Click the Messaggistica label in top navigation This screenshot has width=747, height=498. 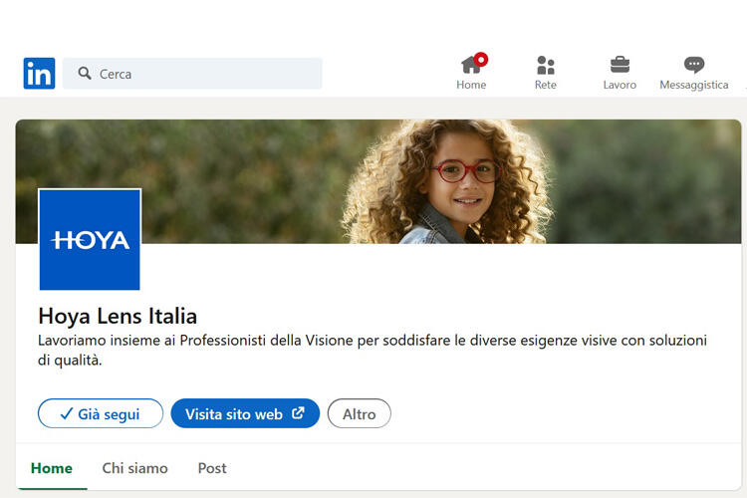click(x=694, y=85)
